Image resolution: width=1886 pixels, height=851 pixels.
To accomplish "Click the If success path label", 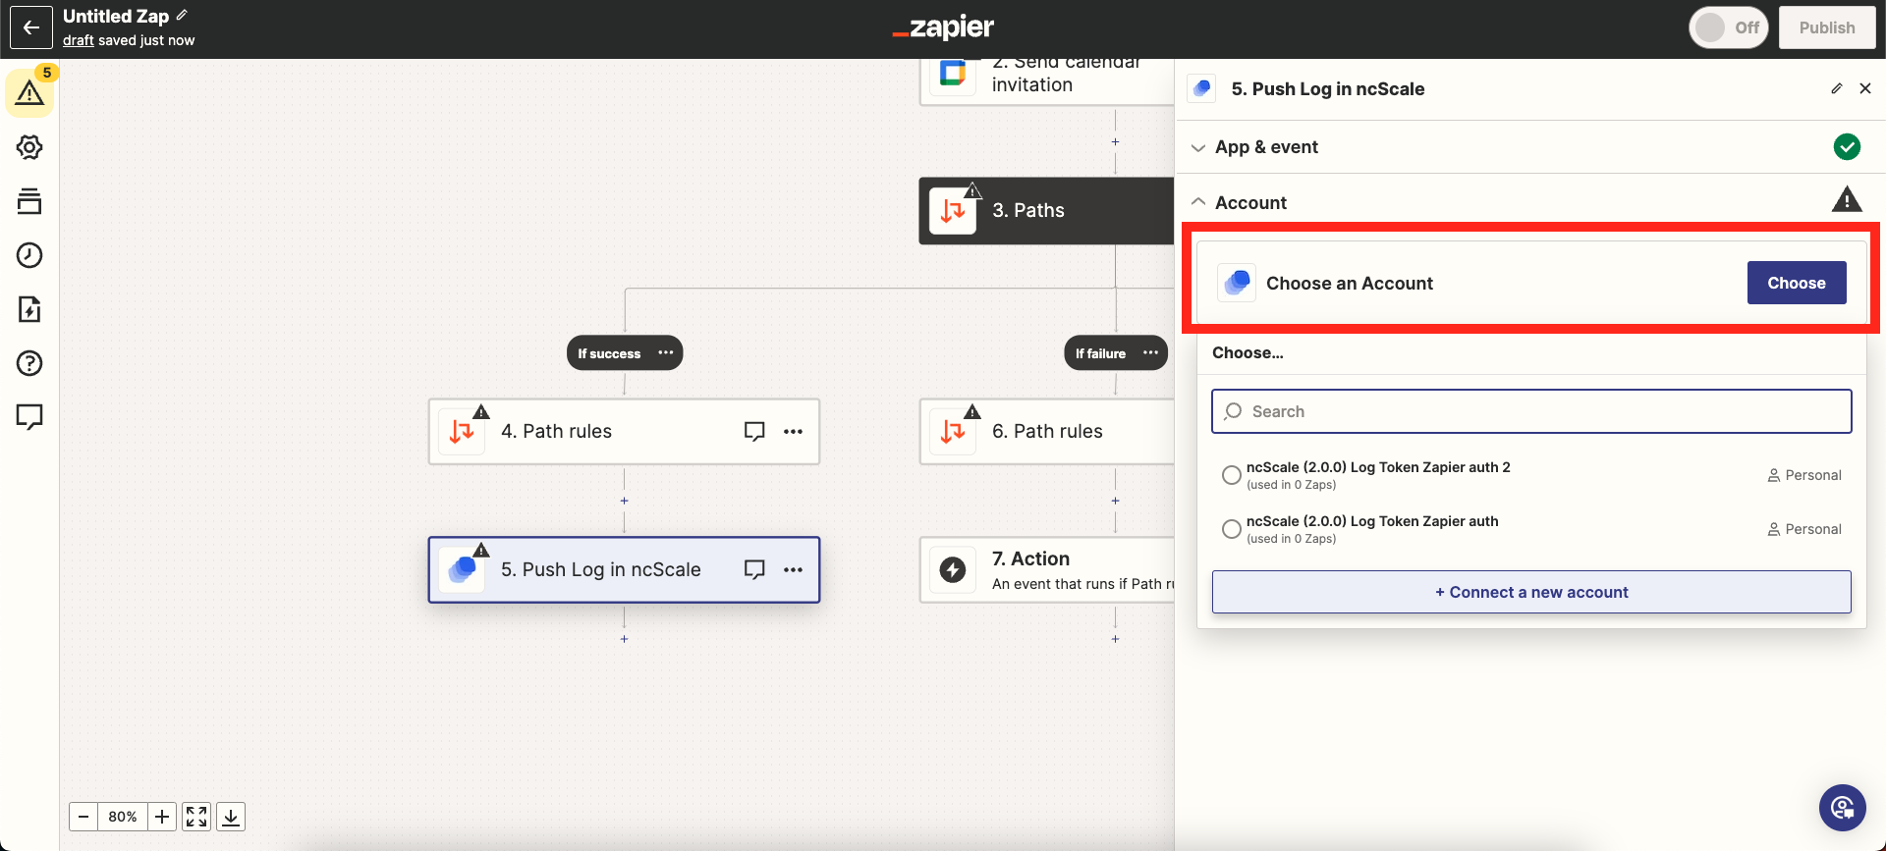I will [609, 353].
